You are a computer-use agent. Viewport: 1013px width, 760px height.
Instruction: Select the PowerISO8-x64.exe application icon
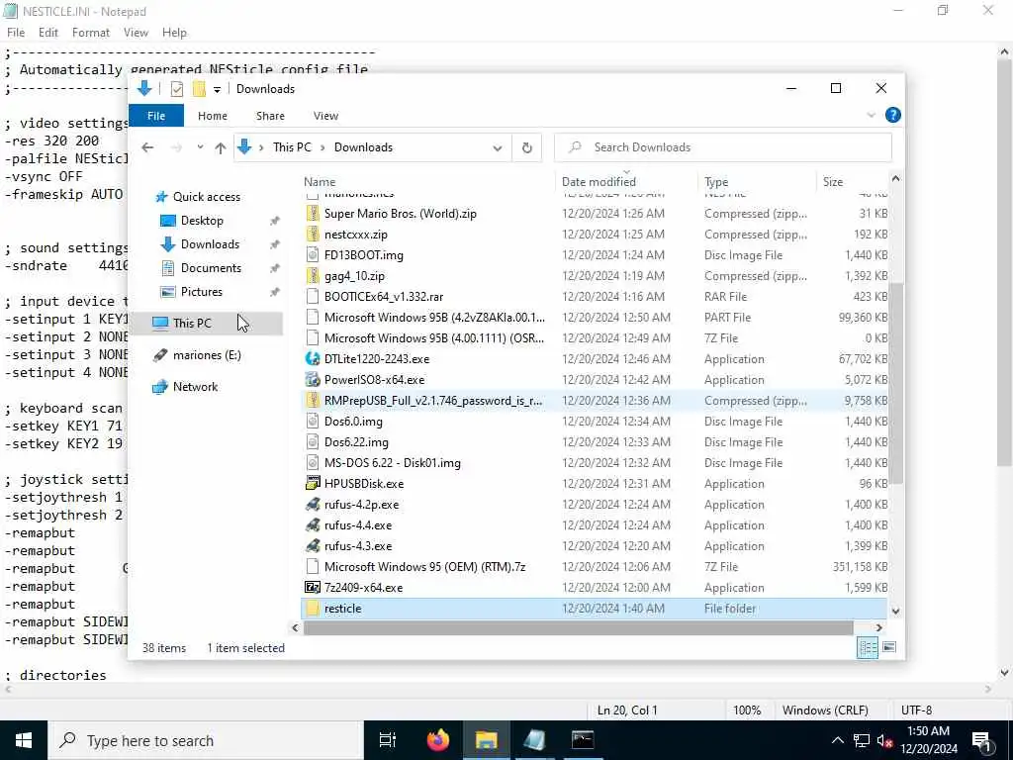[313, 379]
